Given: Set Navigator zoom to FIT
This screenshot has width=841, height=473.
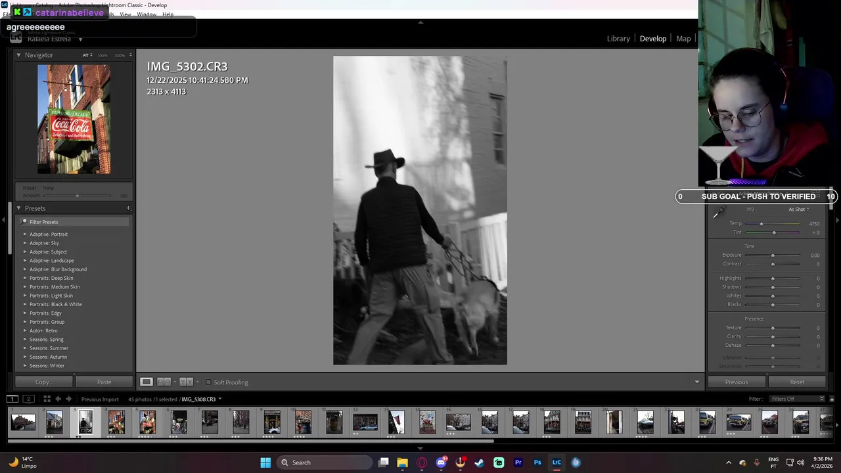Looking at the screenshot, I should (x=85, y=55).
